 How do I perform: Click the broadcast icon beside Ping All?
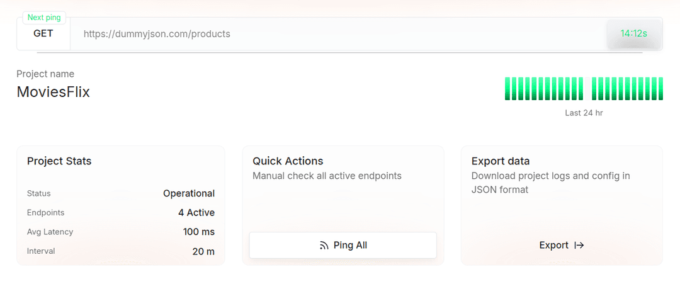point(324,246)
